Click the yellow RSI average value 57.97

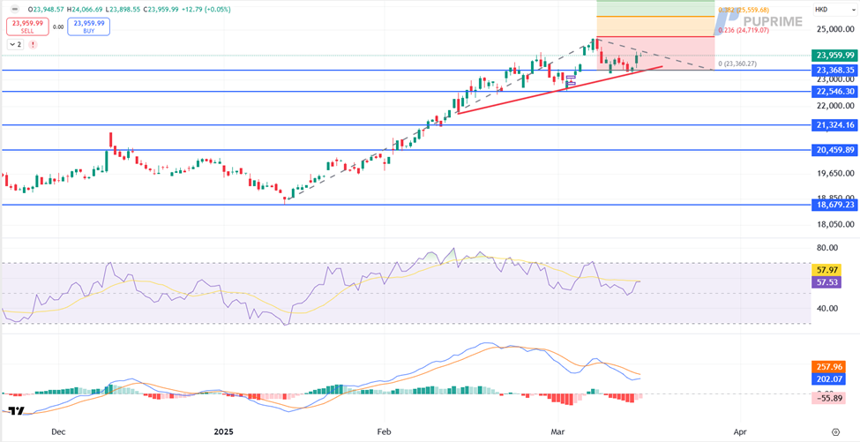(826, 270)
